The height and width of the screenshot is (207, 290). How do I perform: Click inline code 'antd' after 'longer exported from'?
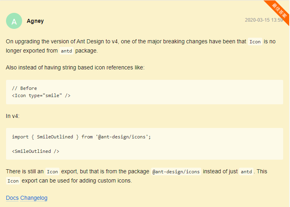66,51
